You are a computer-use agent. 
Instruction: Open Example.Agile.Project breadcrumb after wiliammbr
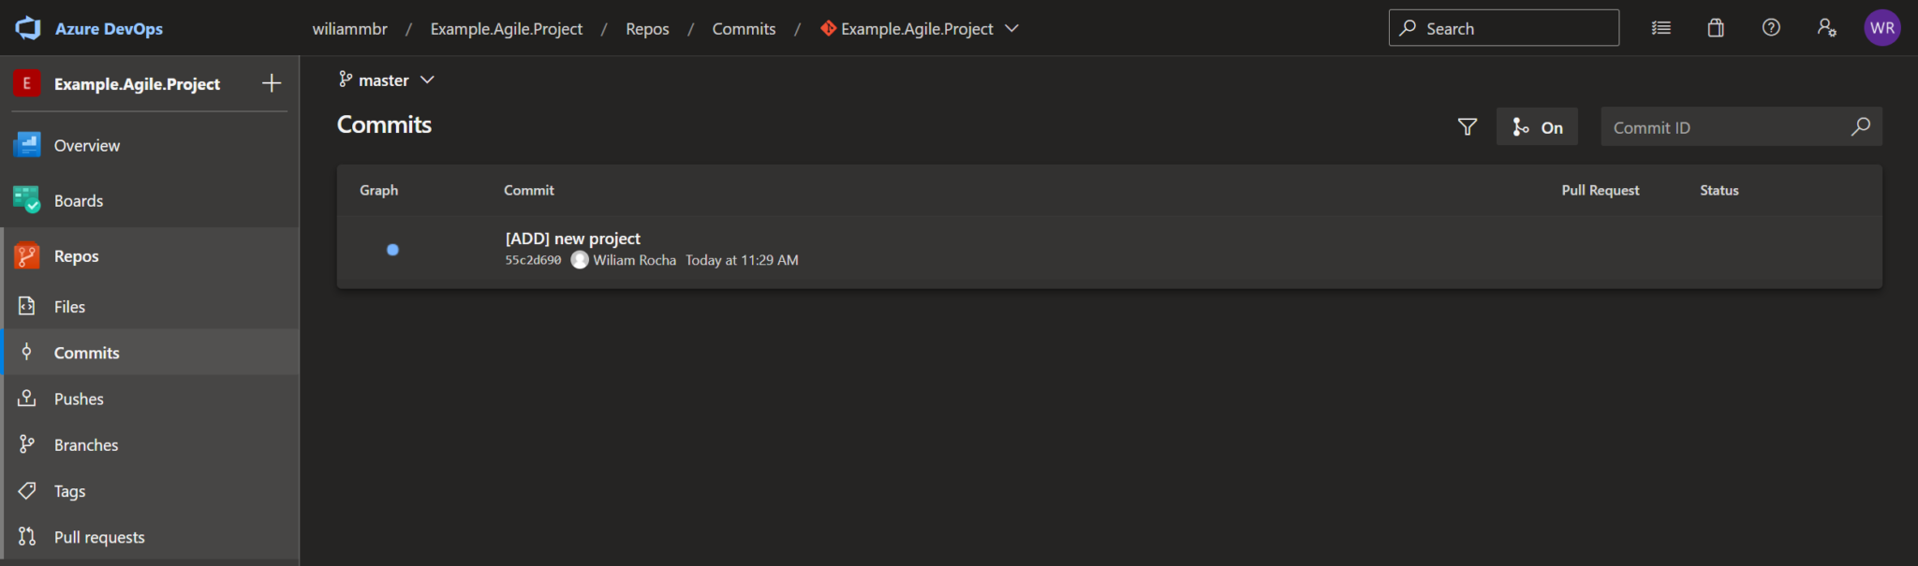click(x=506, y=29)
